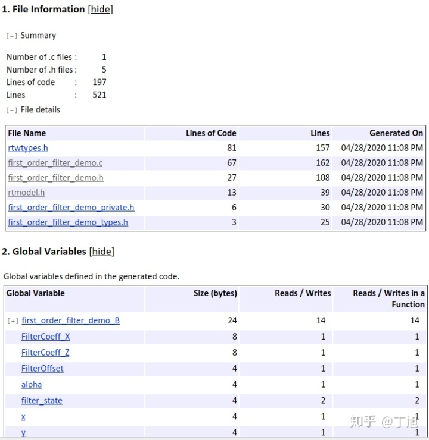429x440 pixels.
Task: Collapse the Summary section
Action: (12, 36)
